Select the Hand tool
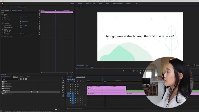Viewport: 199px width, 112px height. (63, 95)
